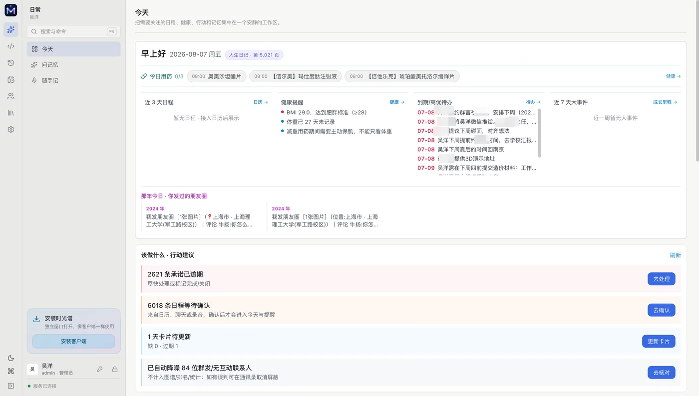Collapse the sidebar with the panel icon

(x=10, y=386)
